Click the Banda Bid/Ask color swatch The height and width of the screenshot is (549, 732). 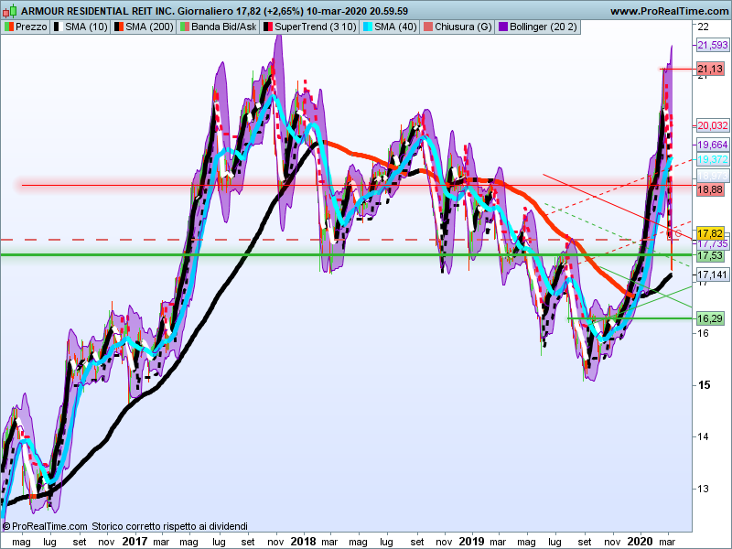[185, 27]
